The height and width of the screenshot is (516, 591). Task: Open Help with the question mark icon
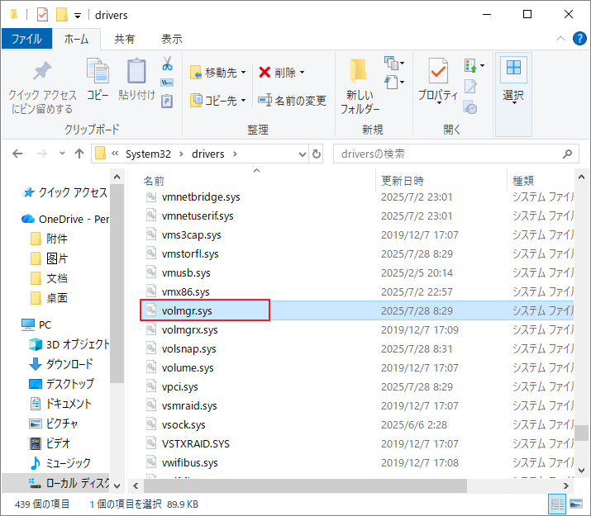click(579, 38)
